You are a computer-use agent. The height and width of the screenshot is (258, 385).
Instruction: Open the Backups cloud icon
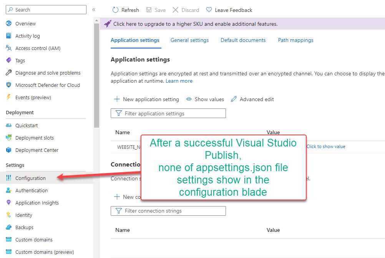(8, 227)
